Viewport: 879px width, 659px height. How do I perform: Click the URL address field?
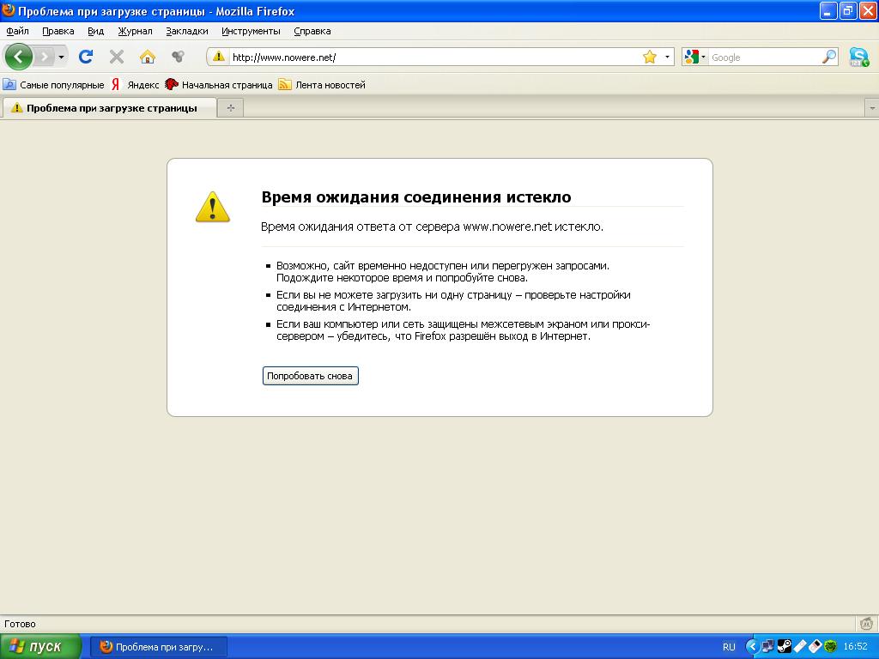click(x=429, y=57)
